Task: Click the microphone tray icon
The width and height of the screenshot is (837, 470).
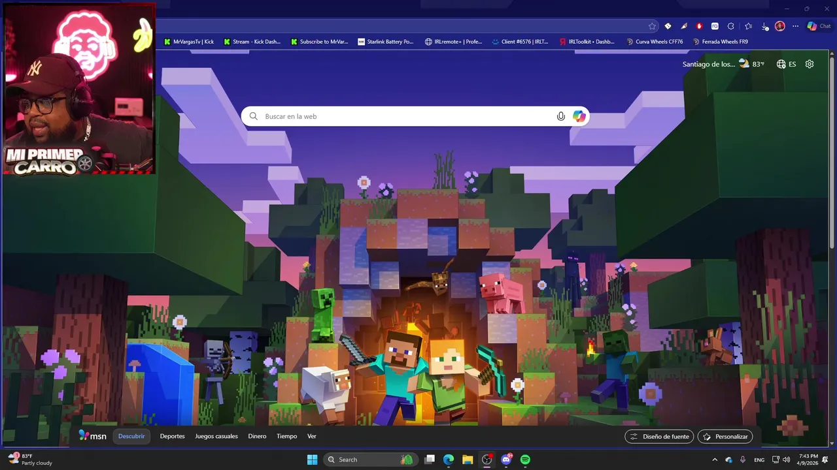Action: click(743, 460)
